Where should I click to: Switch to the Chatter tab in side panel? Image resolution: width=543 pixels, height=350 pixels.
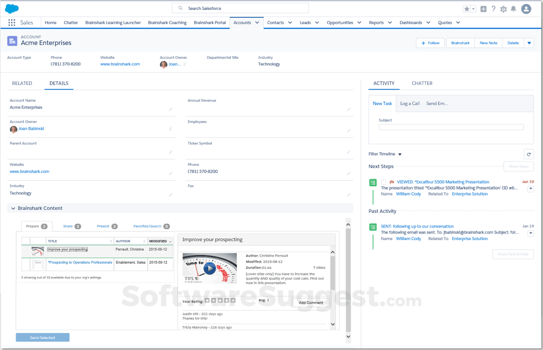click(x=422, y=84)
